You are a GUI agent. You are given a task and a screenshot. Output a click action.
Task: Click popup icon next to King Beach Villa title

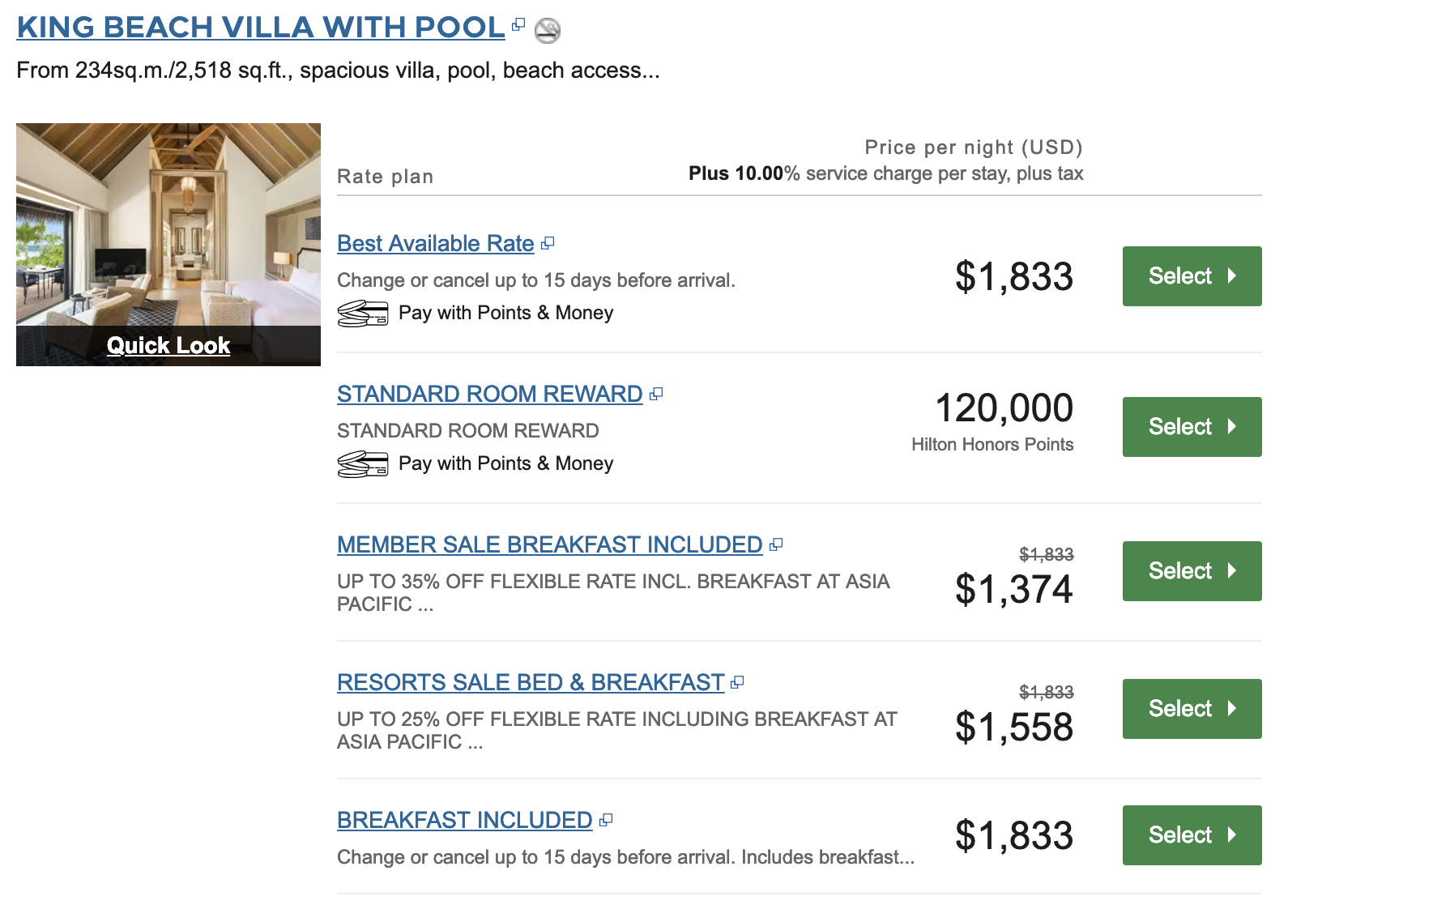click(518, 25)
